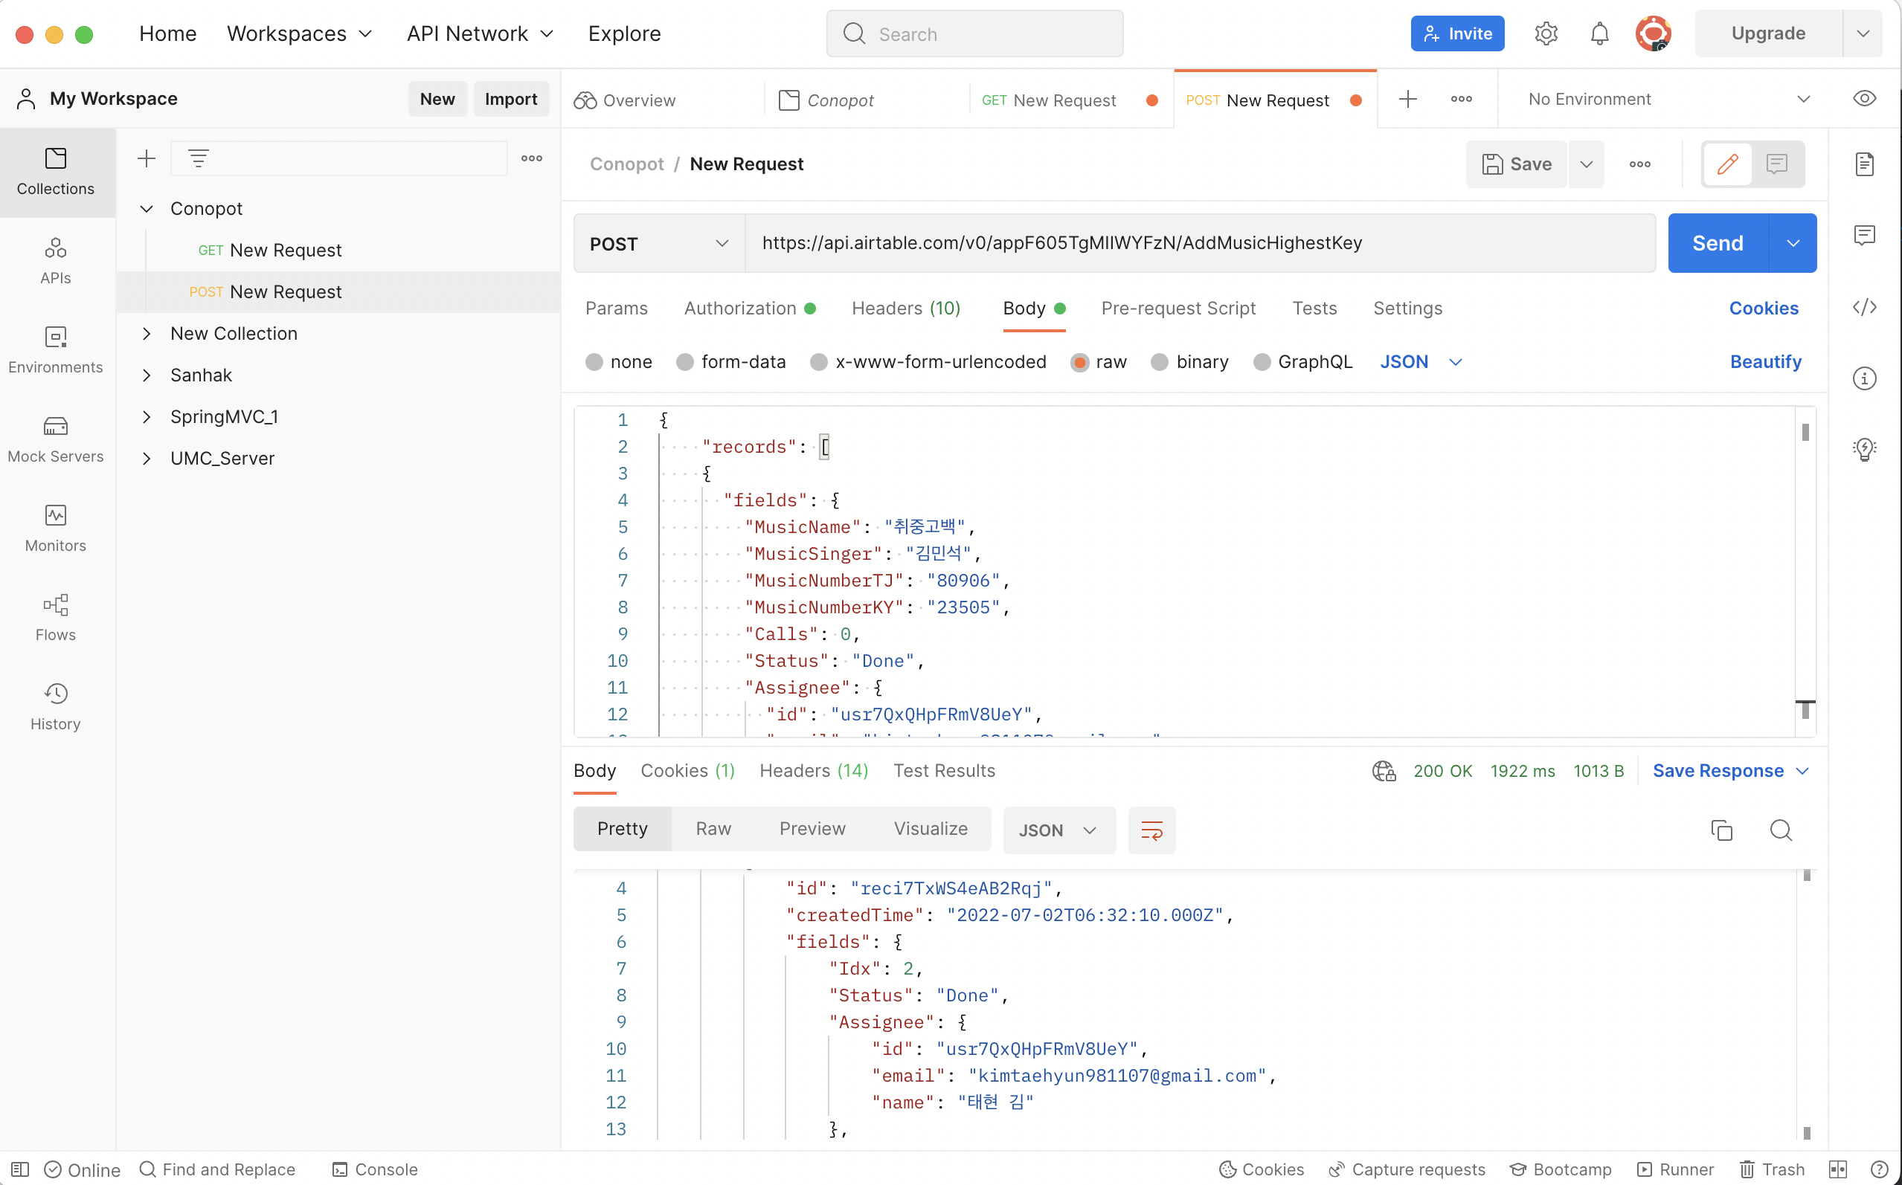
Task: Toggle word wrap in response viewer
Action: [x=1151, y=830]
